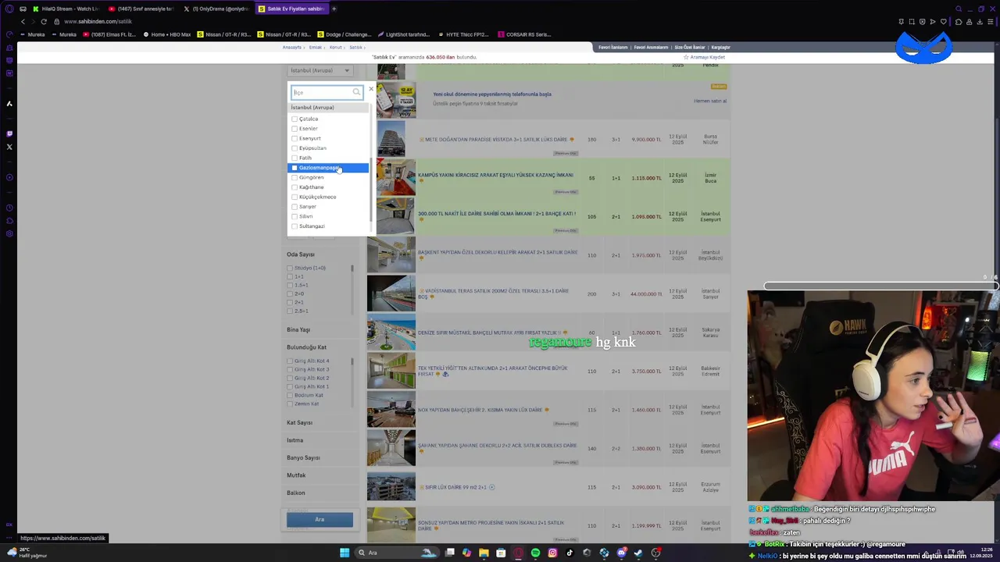Image resolution: width=1000 pixels, height=562 pixels.
Task: Click the forward navigation arrow
Action: pos(33,22)
